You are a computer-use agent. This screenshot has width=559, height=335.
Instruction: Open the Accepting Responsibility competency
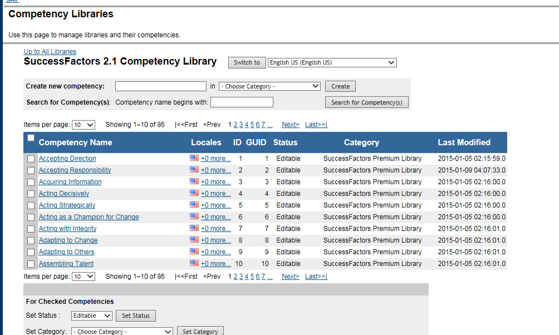75,170
